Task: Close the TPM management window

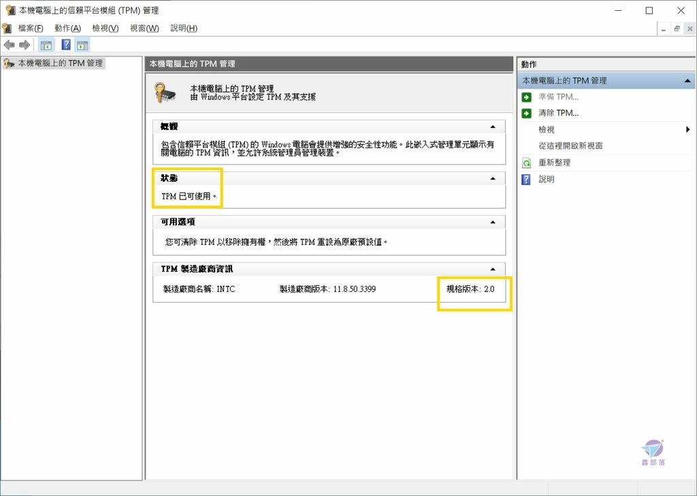Action: [681, 10]
